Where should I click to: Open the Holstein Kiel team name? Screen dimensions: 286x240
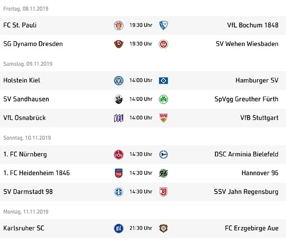coord(22,80)
